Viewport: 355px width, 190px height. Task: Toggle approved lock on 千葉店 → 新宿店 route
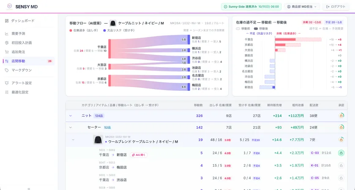click(x=341, y=153)
